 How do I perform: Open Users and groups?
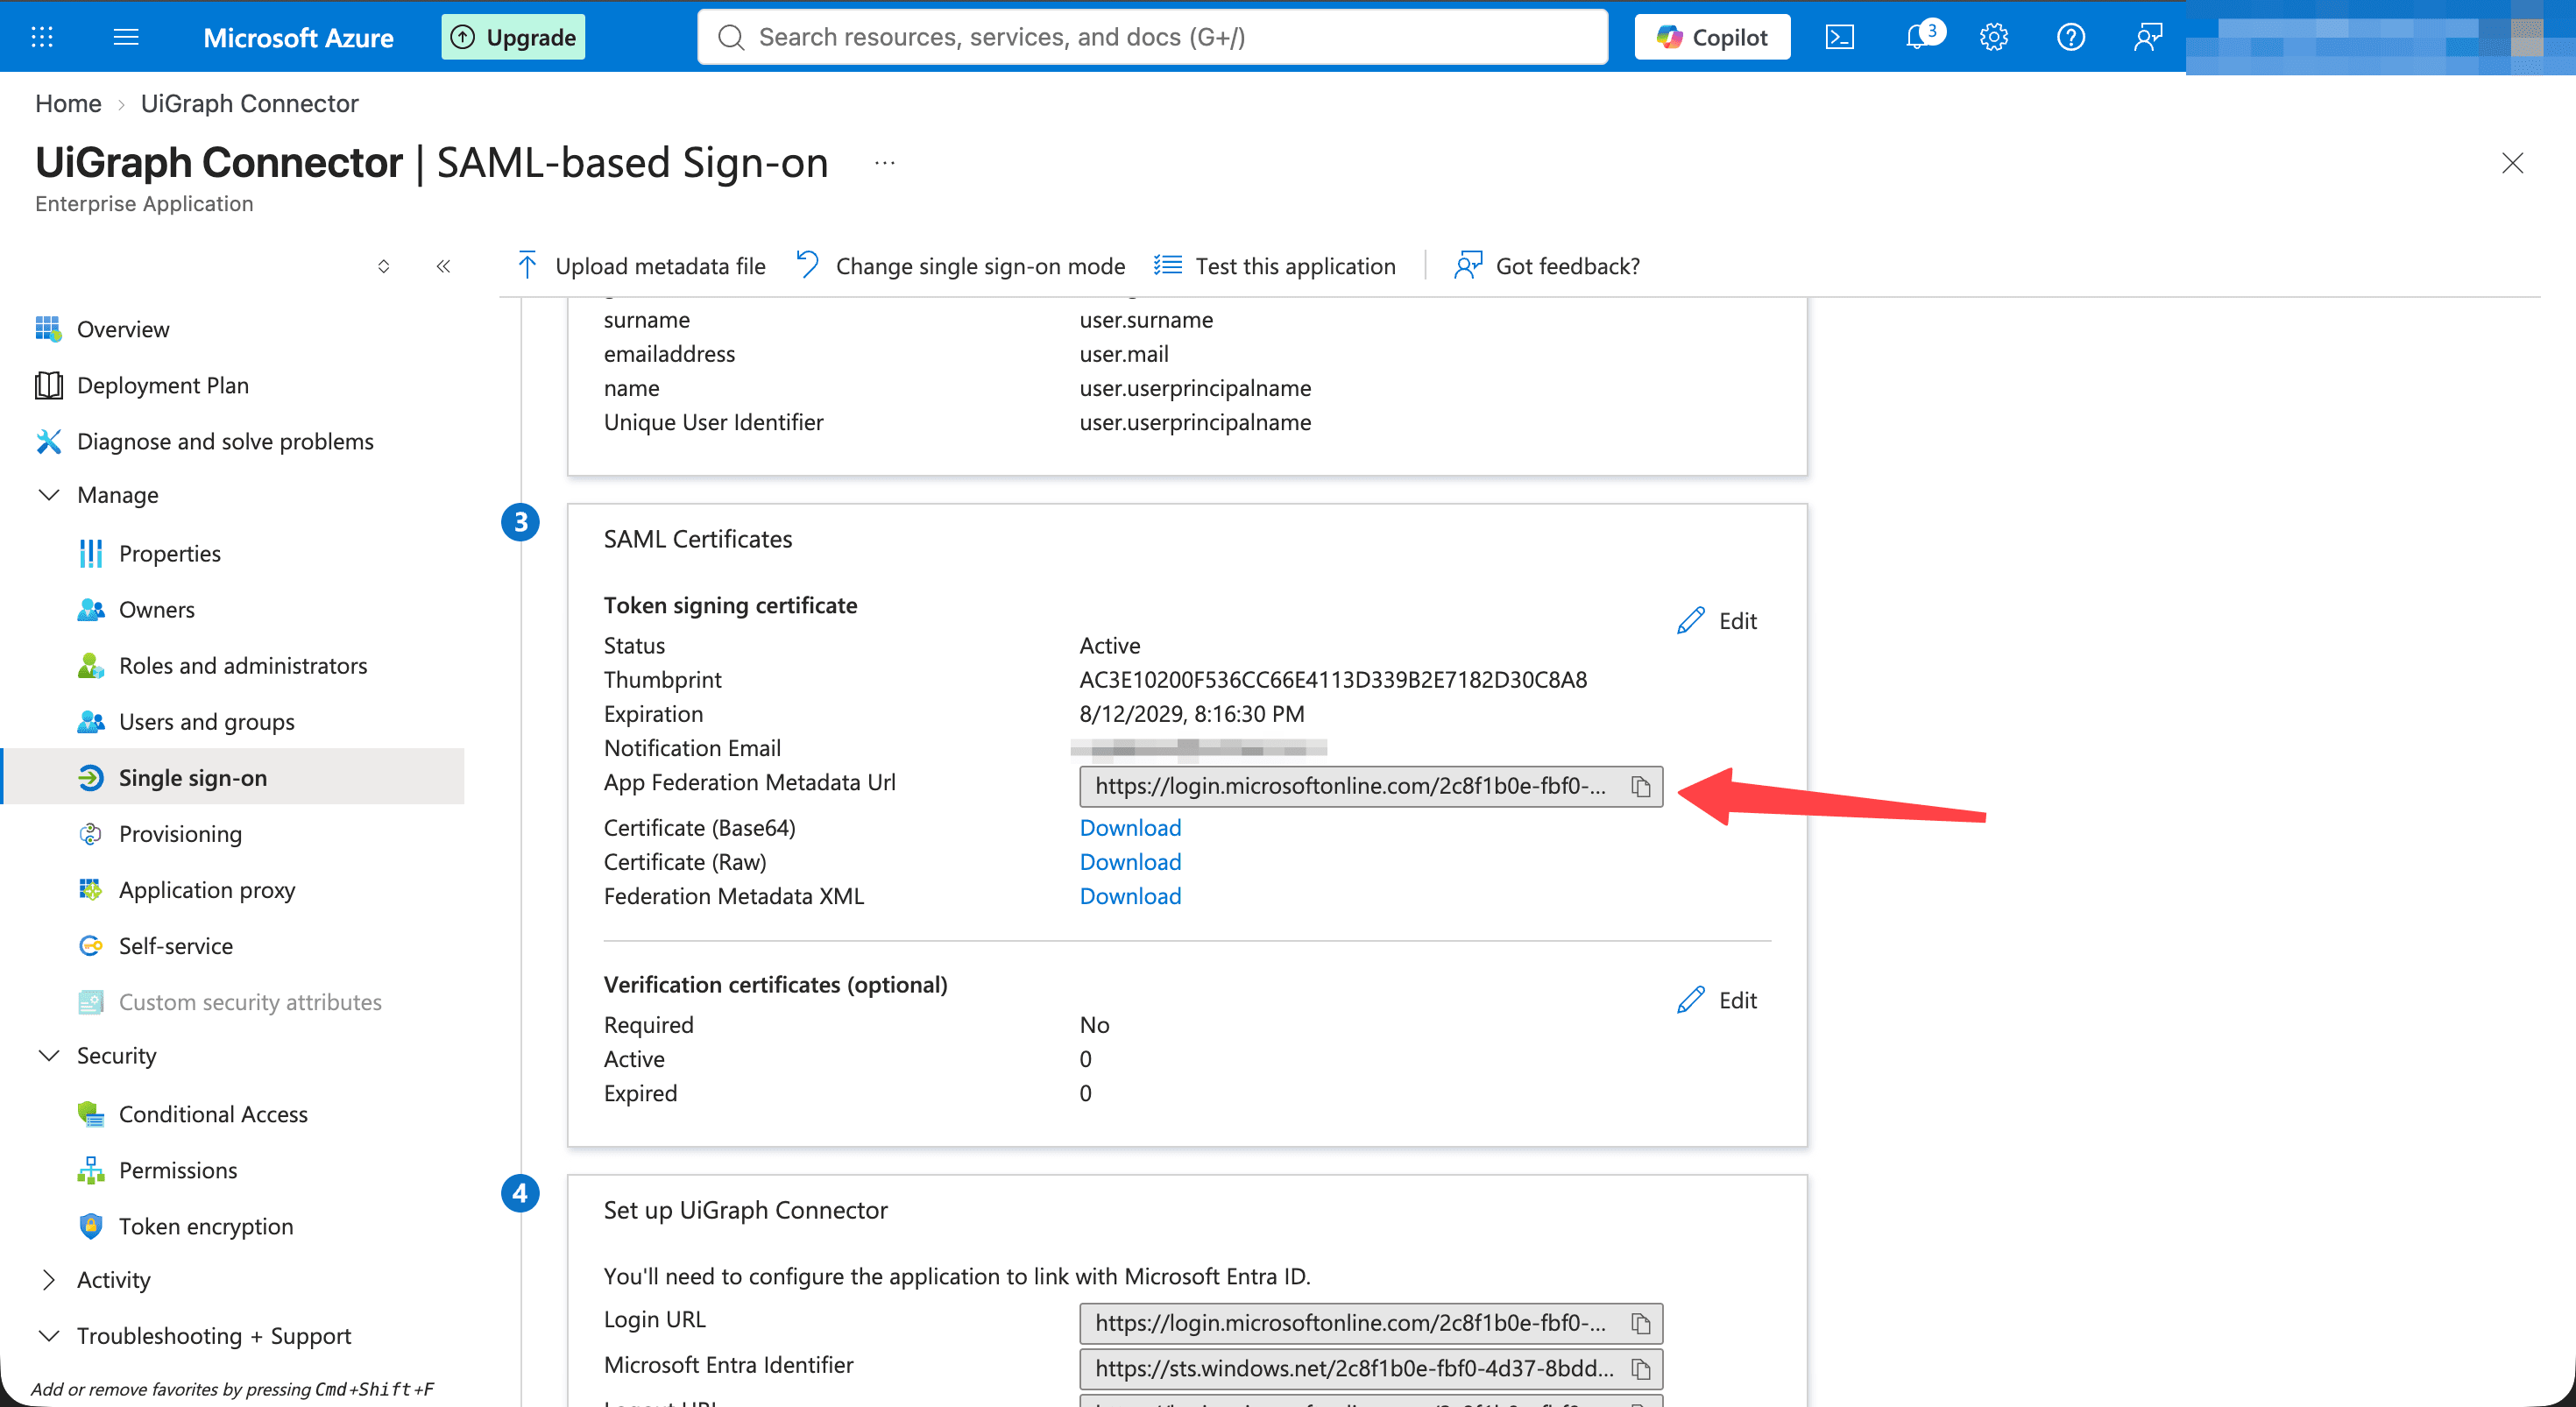click(206, 721)
